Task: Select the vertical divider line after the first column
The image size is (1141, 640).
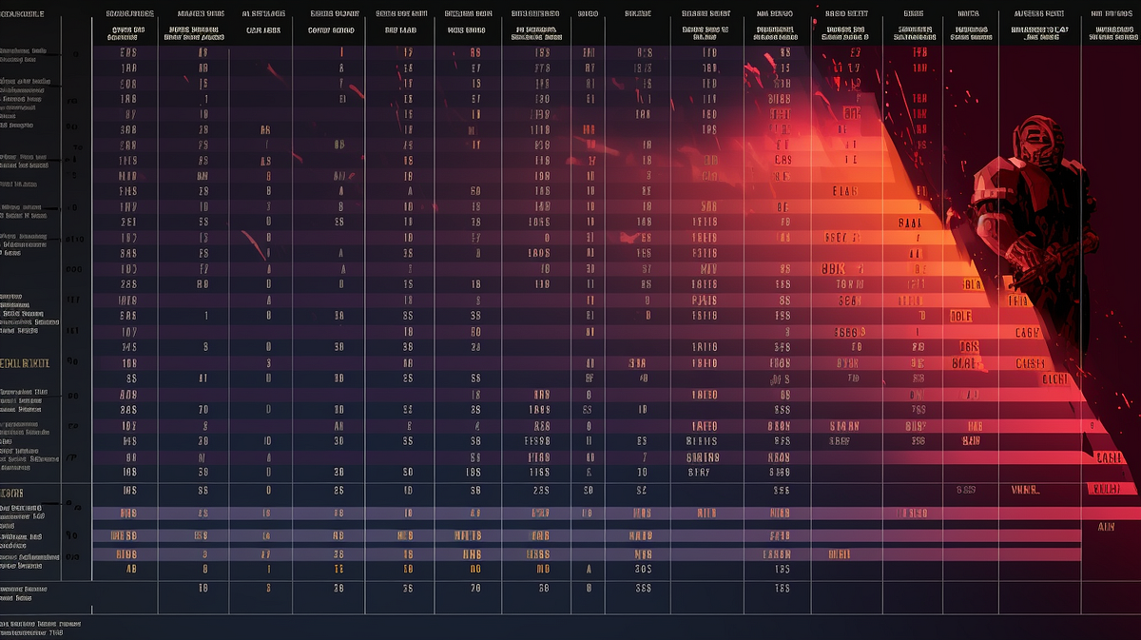Action: coord(92,285)
